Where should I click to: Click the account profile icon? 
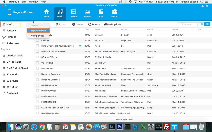(203, 6)
